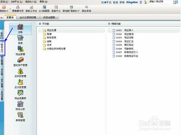181x135 pixels.
Task: Click the 退出系统 toolbar icon
Action: click(x=87, y=9)
